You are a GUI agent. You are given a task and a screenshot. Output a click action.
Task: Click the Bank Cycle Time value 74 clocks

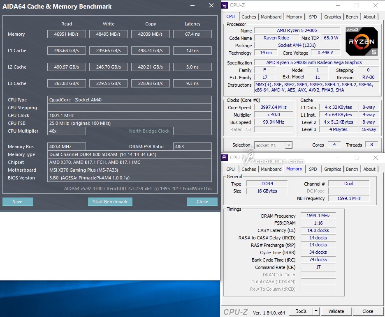tap(318, 260)
